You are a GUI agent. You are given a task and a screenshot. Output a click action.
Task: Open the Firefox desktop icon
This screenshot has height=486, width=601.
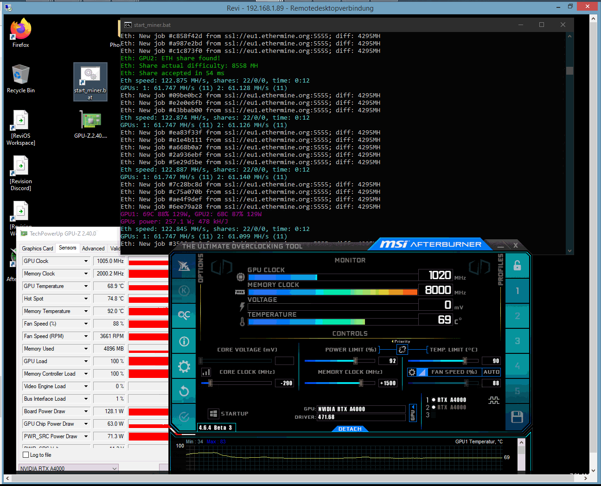pos(21,32)
